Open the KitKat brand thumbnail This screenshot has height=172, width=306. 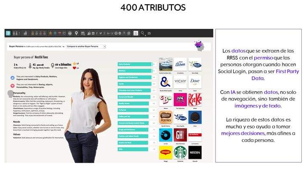(x=195, y=100)
